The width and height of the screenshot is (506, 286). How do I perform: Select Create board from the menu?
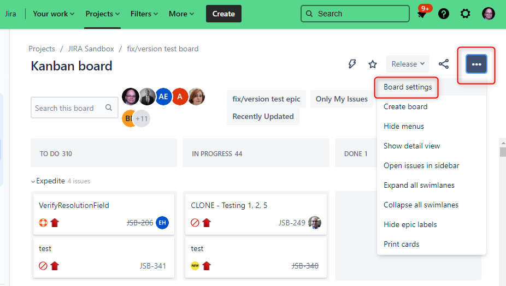coord(432,107)
